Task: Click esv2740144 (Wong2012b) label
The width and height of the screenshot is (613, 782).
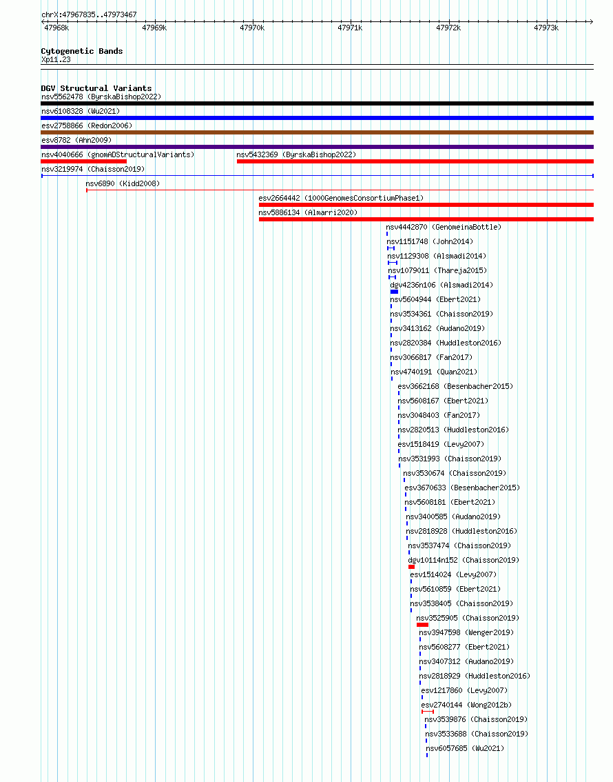Action: pyautogui.click(x=466, y=704)
